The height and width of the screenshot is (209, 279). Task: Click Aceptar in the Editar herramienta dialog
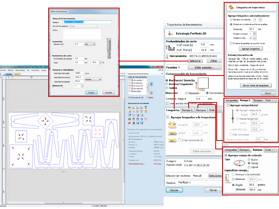(x=91, y=93)
